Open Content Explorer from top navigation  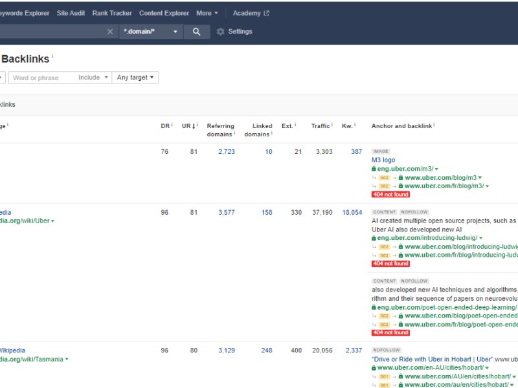tap(164, 13)
